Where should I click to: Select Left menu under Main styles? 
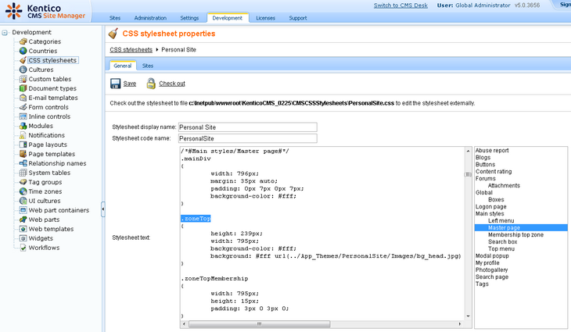click(x=501, y=221)
